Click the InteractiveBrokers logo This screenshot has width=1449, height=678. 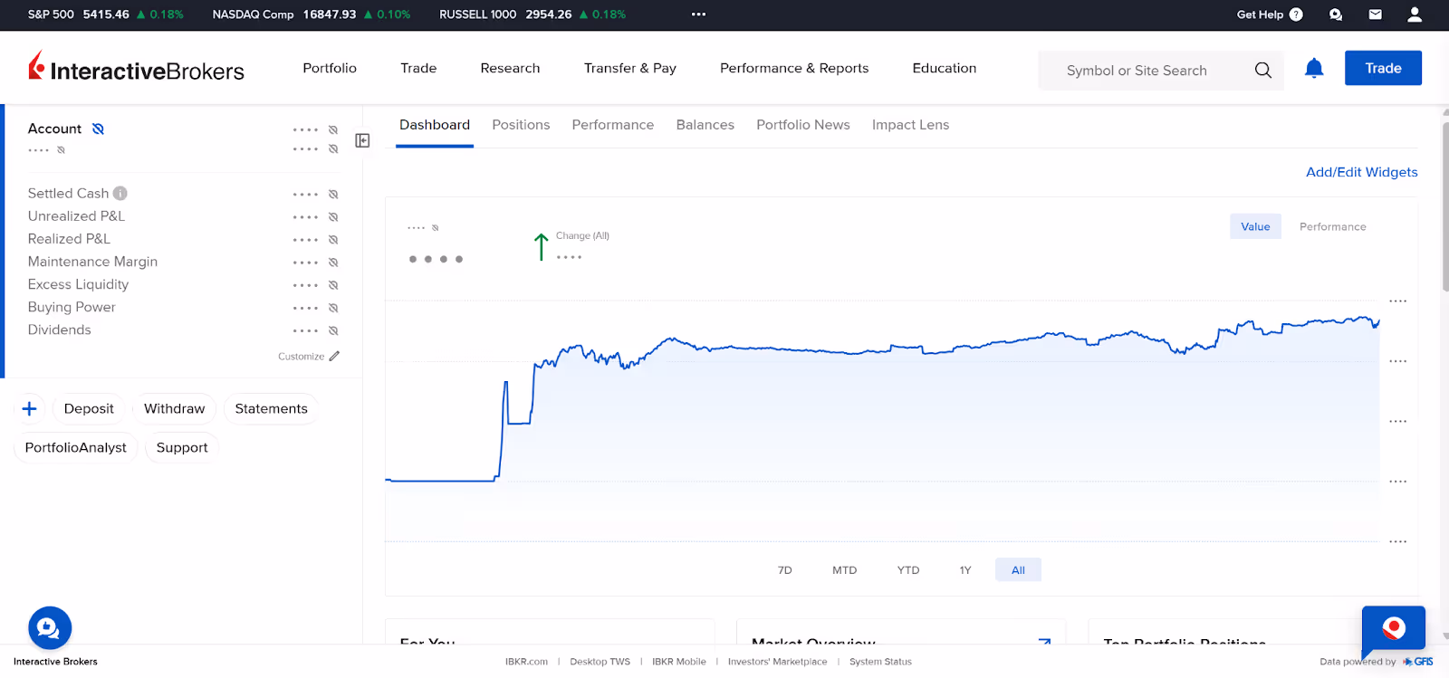[137, 68]
